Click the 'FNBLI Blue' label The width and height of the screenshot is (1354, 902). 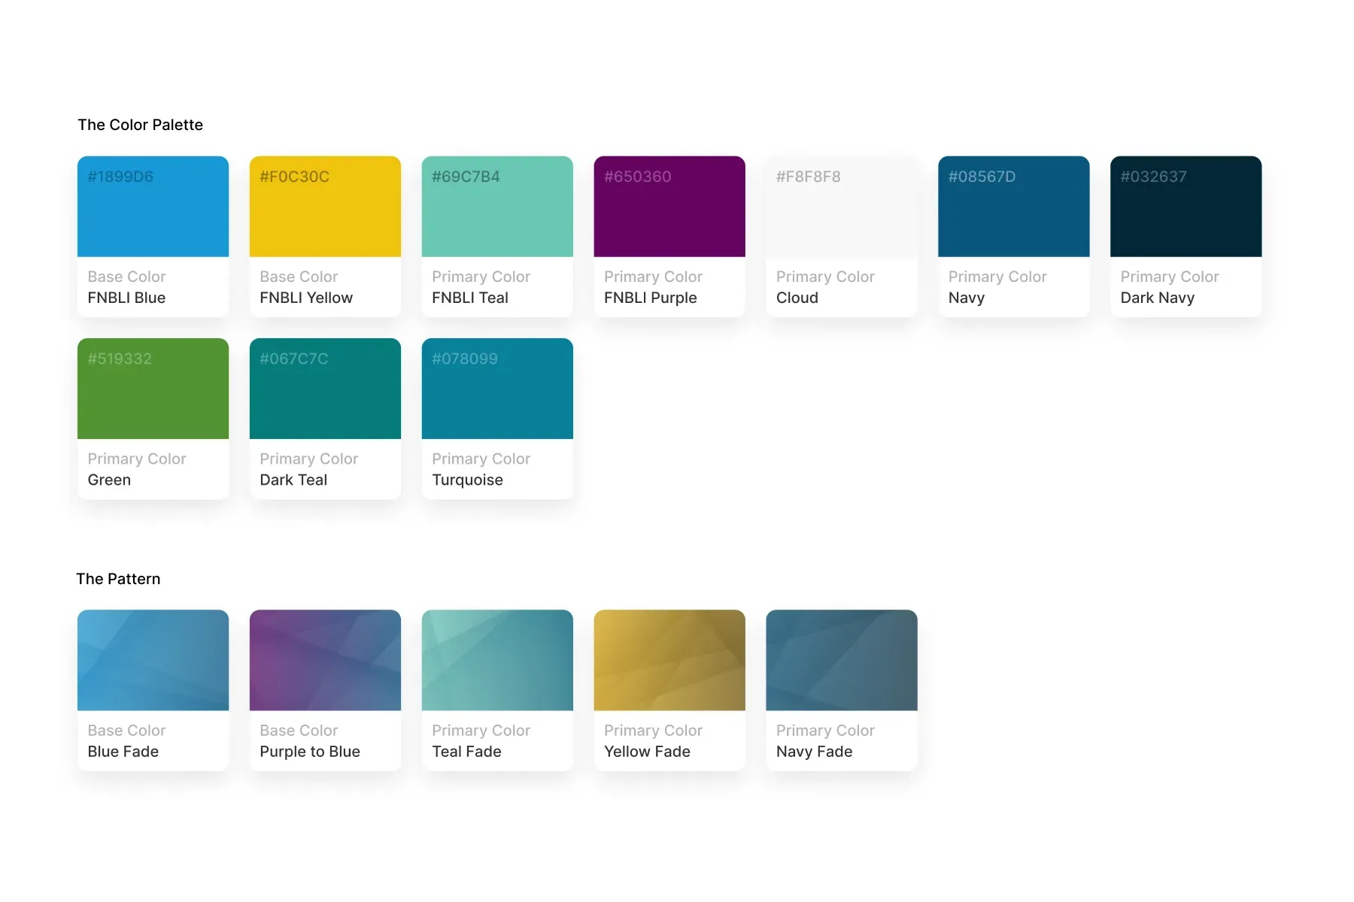coord(126,298)
